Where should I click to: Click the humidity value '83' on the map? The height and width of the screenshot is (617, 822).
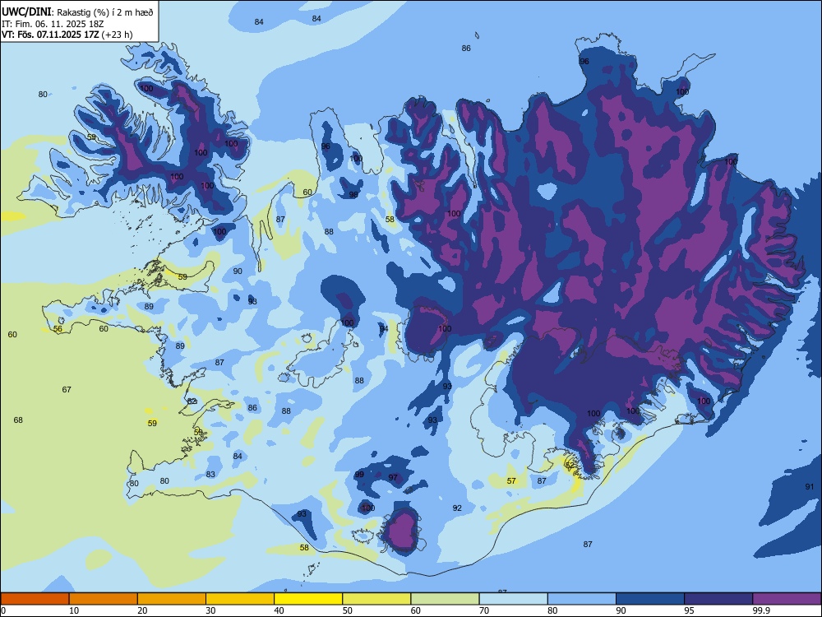(210, 475)
